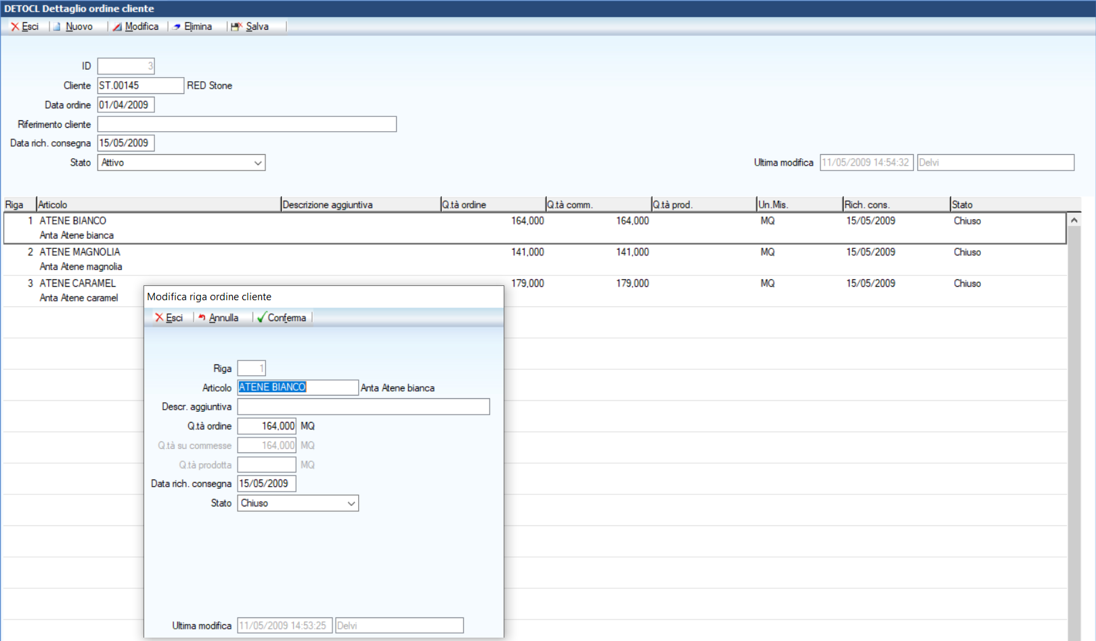Viewport: 1096px width, 641px height.
Task: Focus the Riferimento cliente text field
Action: (246, 124)
